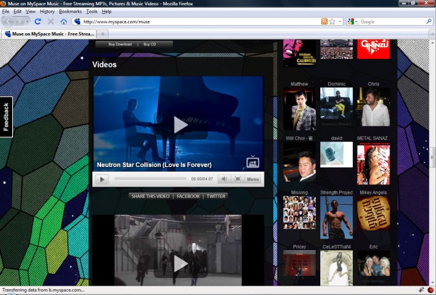Open Pricey's profile thumbnail

pos(299,263)
